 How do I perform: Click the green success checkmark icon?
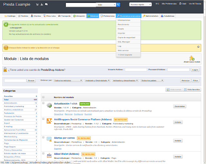click(x=6, y=24)
